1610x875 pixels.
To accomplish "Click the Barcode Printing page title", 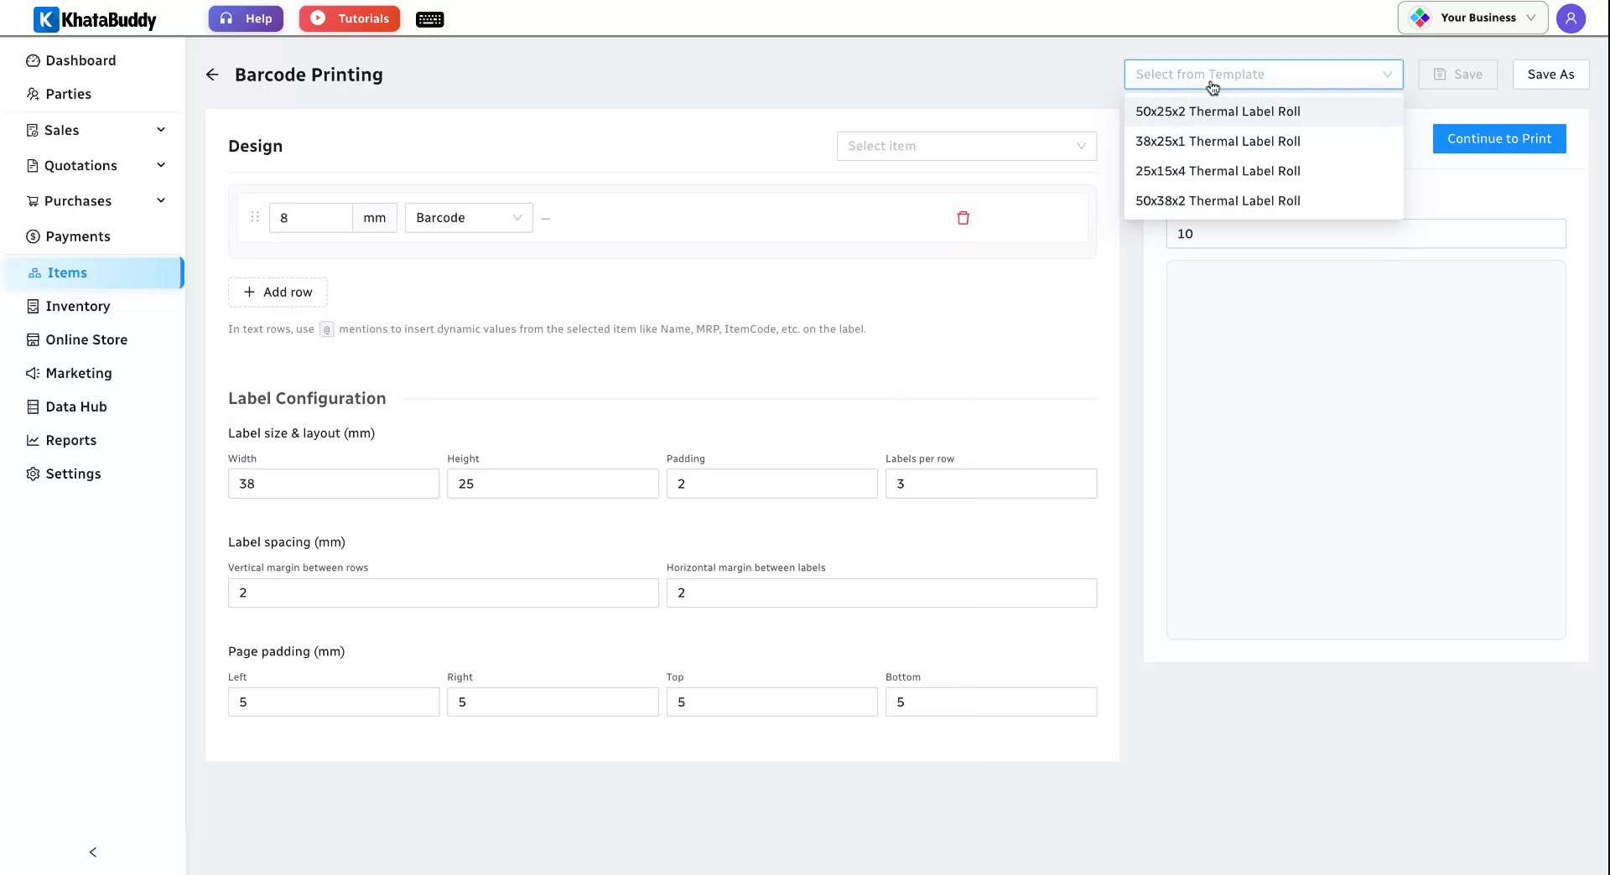I will 309,75.
